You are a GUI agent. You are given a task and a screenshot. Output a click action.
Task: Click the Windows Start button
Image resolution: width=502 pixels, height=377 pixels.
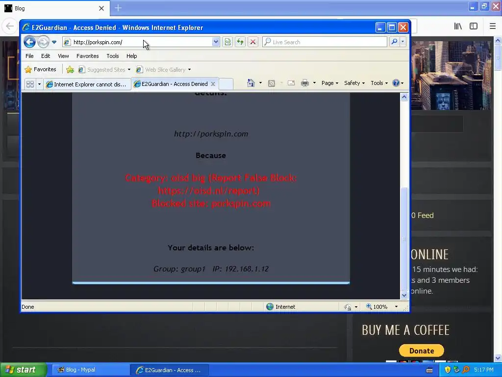point(23,370)
